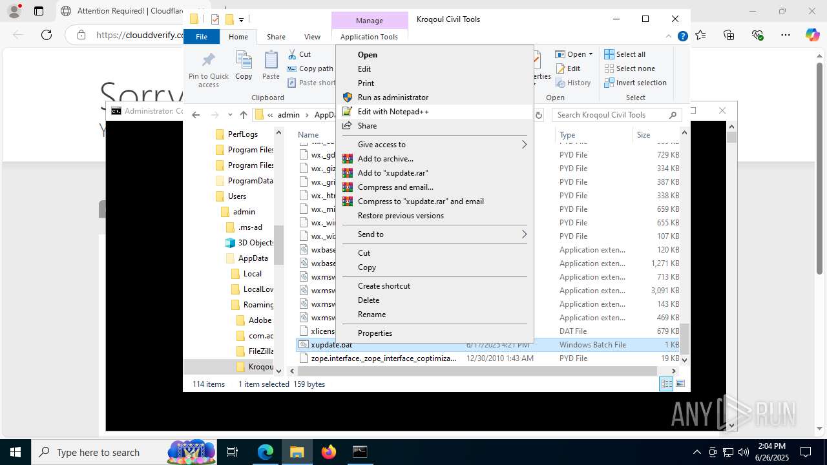Click the Copy ribbon button

244,66
